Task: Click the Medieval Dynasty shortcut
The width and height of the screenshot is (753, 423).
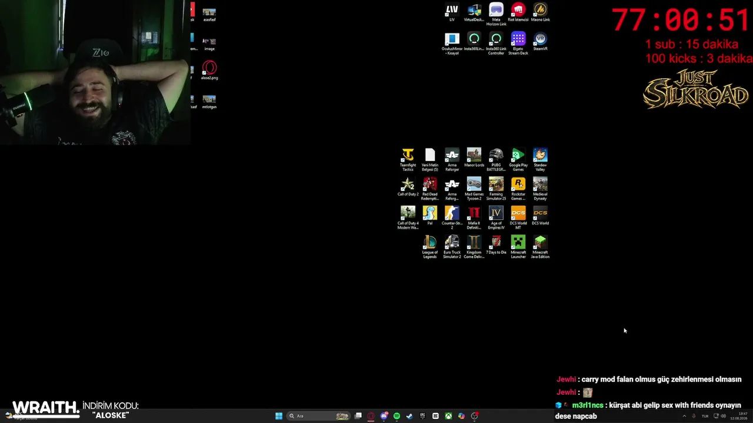Action: [x=540, y=189]
